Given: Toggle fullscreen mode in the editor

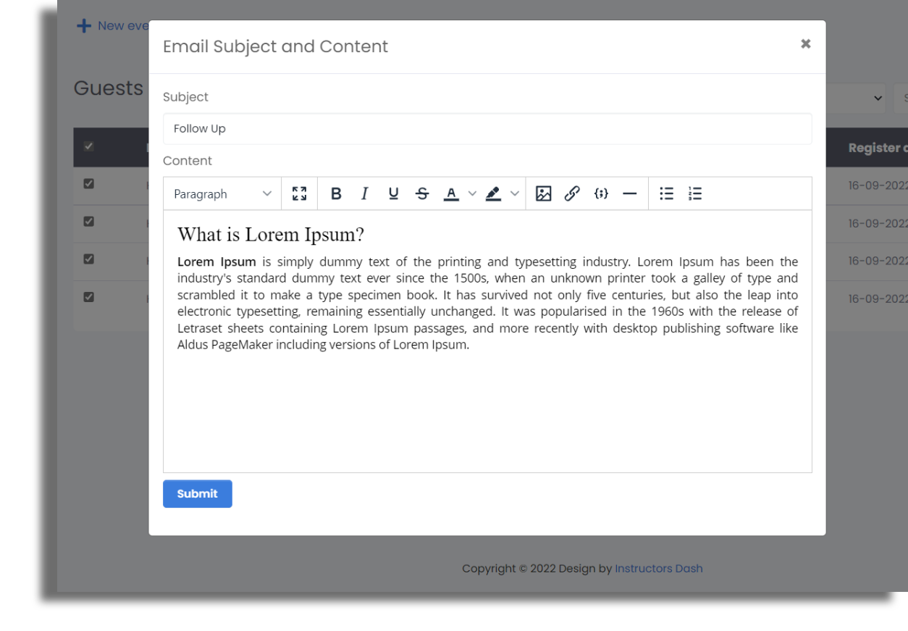Looking at the screenshot, I should 299,193.
